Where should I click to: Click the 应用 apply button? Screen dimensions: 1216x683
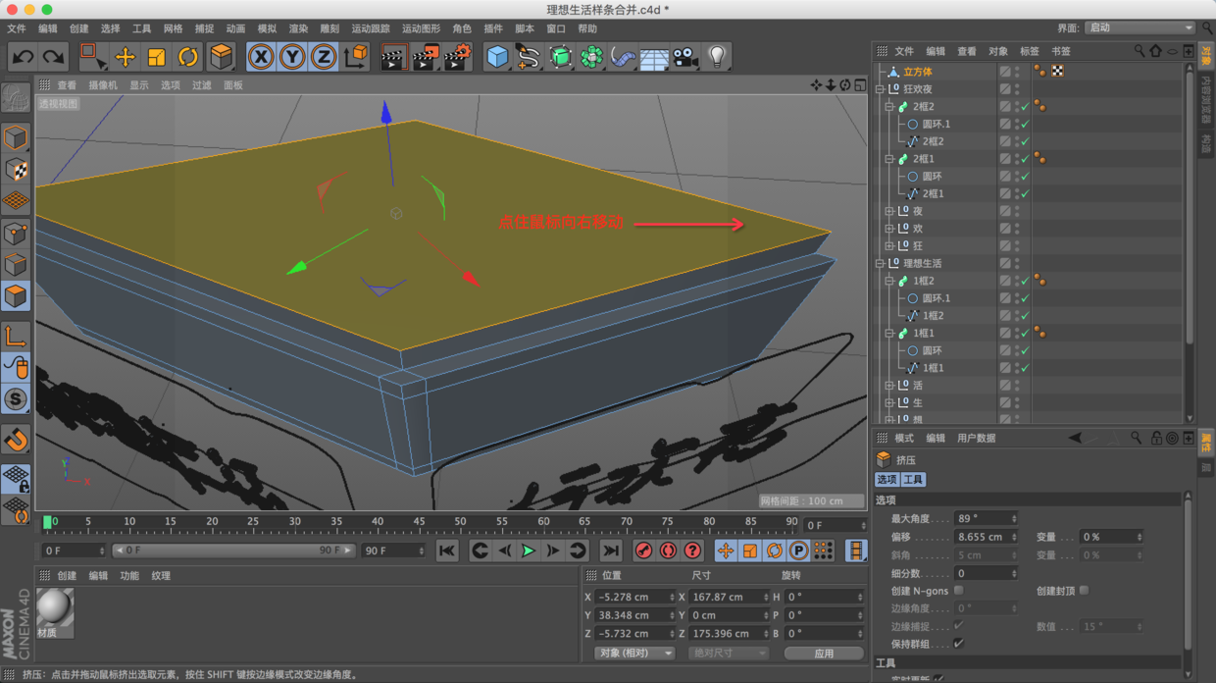coord(824,654)
